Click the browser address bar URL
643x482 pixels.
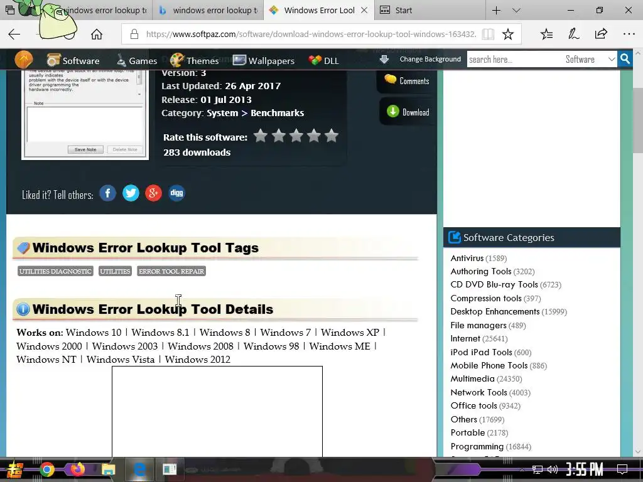coord(311,34)
